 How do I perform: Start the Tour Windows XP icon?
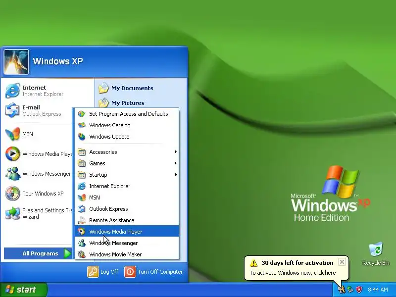point(12,193)
